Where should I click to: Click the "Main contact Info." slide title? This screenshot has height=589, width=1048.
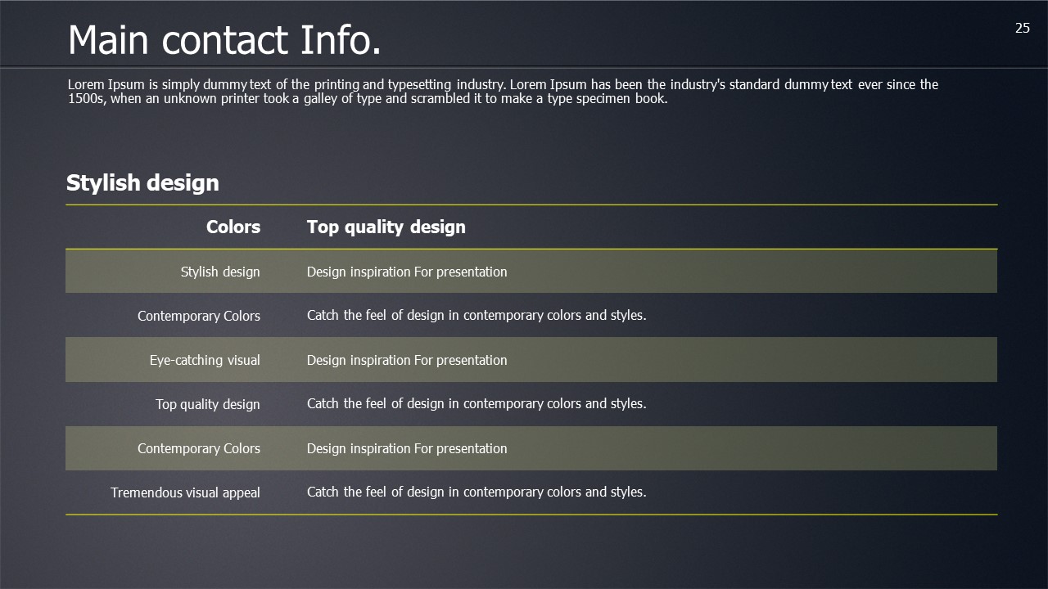(224, 41)
